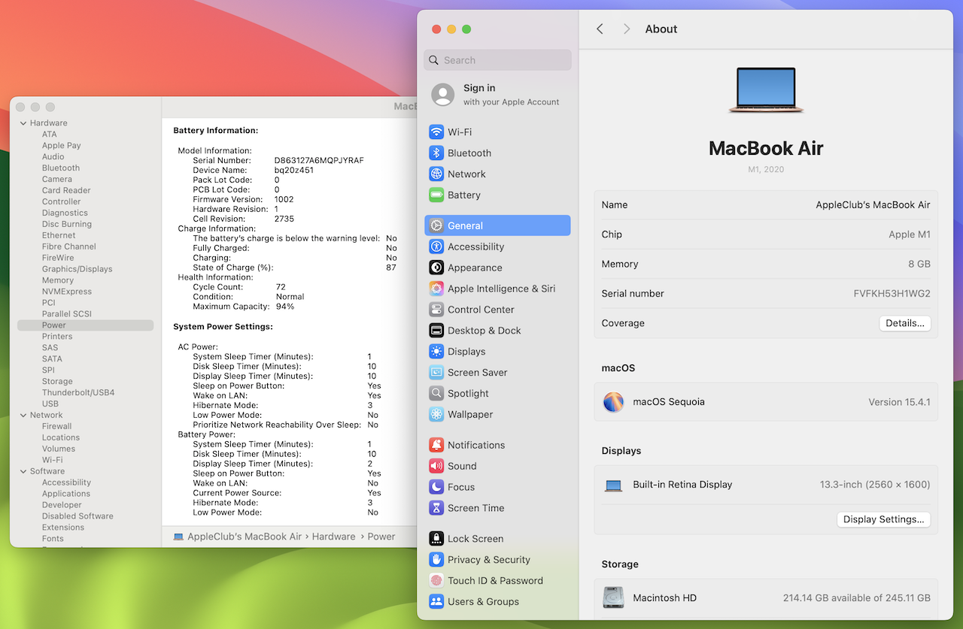Image resolution: width=963 pixels, height=629 pixels.
Task: Click the Macintosh HD drive icon
Action: [613, 598]
